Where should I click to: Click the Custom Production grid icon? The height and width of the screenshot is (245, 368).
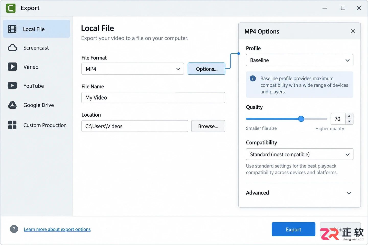12,125
